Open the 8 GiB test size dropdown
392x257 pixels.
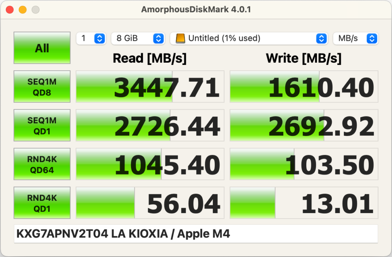pyautogui.click(x=138, y=38)
